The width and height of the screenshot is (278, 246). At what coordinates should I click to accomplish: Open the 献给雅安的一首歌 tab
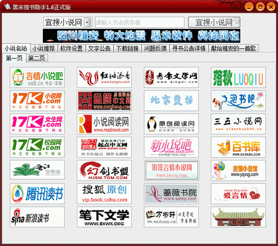coord(234,48)
